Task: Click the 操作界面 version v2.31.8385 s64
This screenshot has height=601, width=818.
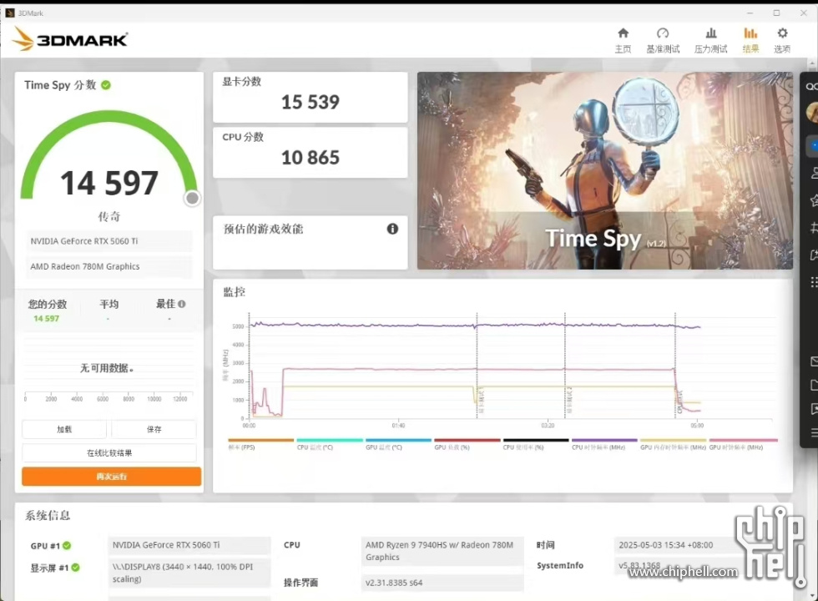Action: click(x=442, y=583)
